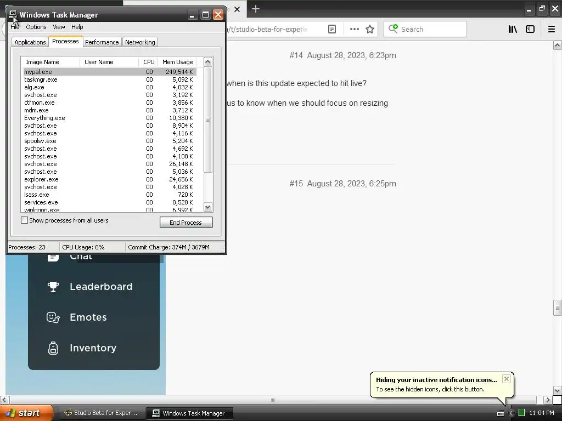Click the horizontal scroll right arrow
Screen dimensions: 562x421
547,400
